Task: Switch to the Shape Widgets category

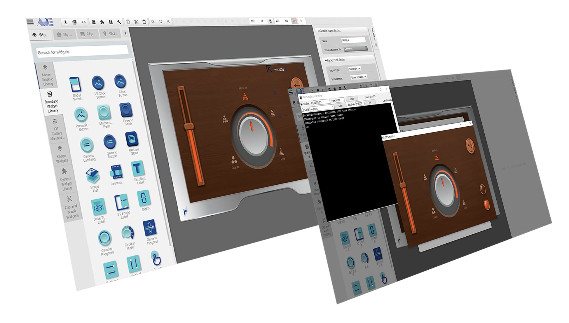Action: 61,155
